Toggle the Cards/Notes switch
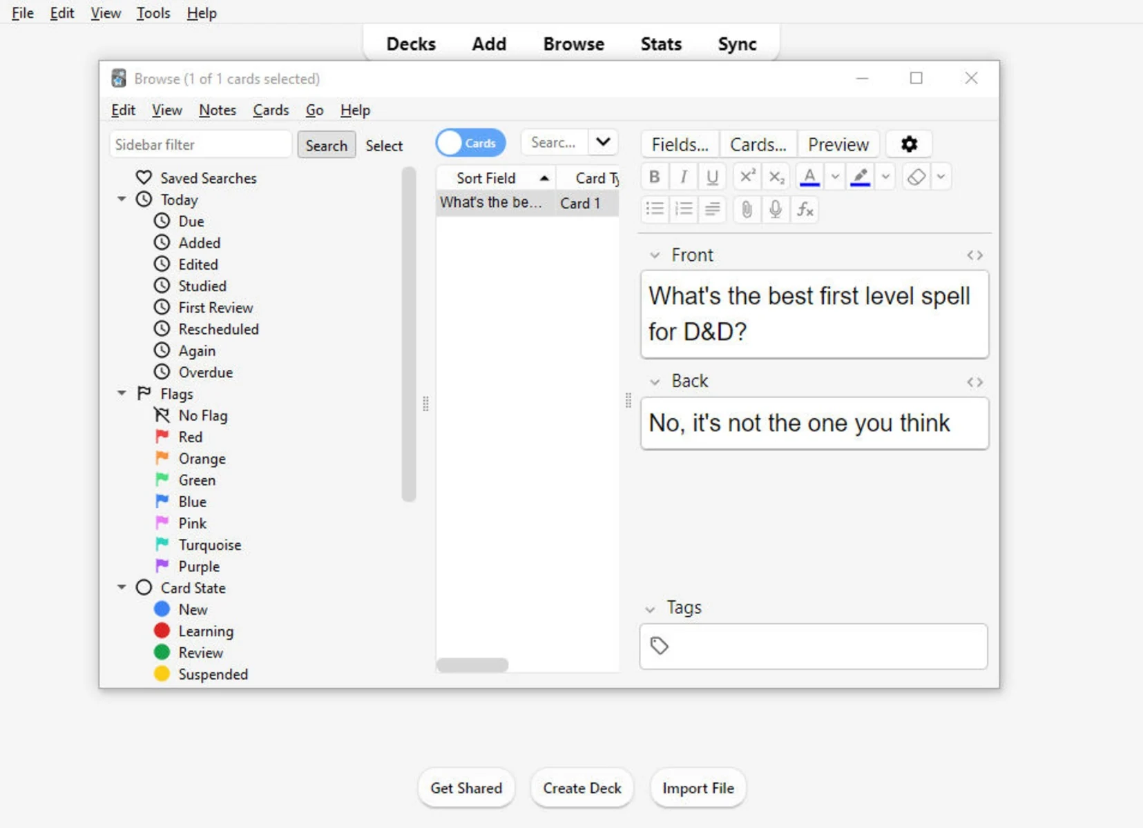This screenshot has height=828, width=1143. coord(471,143)
